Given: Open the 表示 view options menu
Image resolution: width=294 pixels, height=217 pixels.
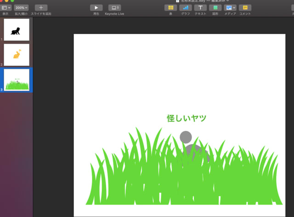Looking at the screenshot, I should tap(6, 8).
